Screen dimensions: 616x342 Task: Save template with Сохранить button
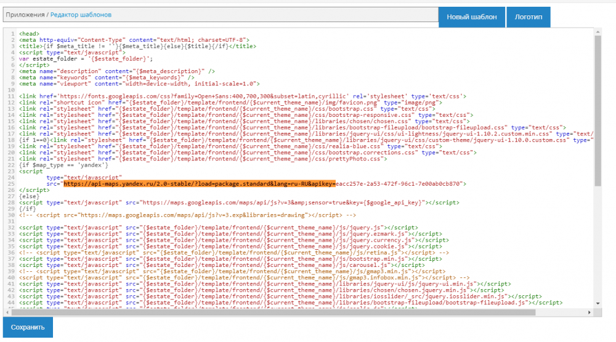28,327
